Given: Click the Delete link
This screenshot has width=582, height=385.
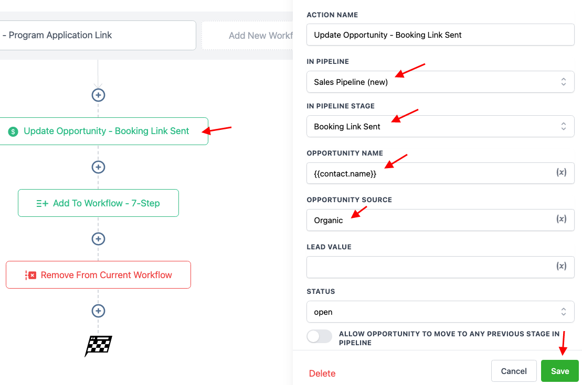Looking at the screenshot, I should (x=322, y=373).
